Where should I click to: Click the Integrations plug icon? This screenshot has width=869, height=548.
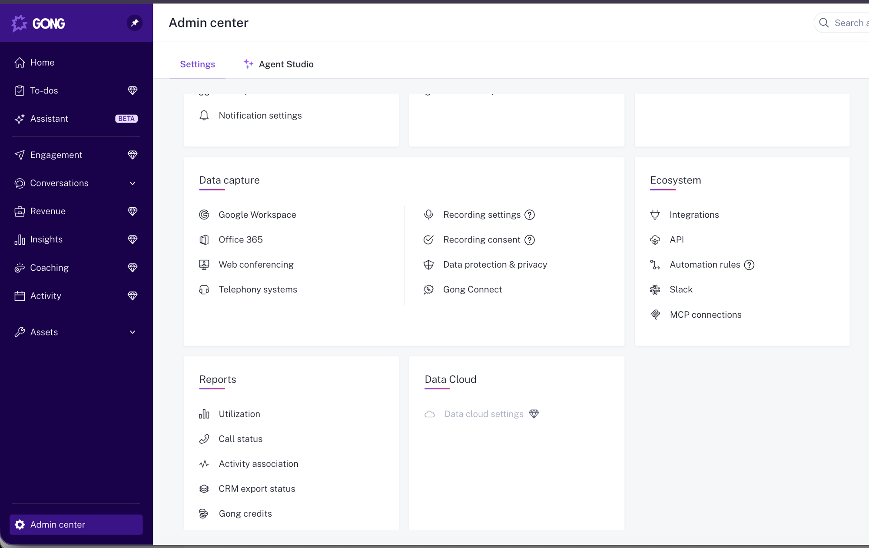[x=655, y=215]
